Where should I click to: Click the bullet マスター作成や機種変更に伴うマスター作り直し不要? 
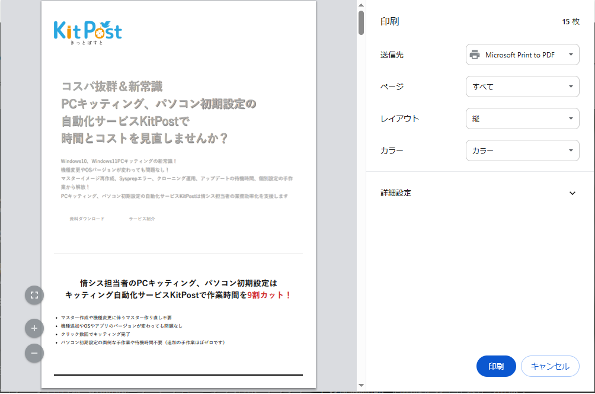(116, 318)
